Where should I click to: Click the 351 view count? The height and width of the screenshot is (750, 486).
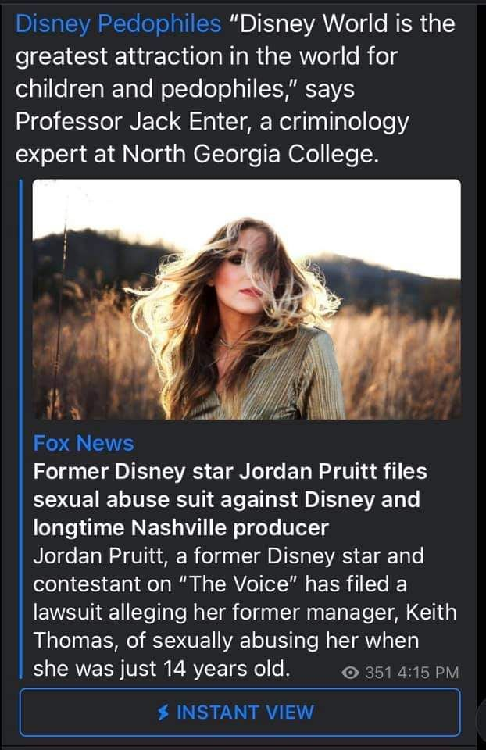click(378, 672)
